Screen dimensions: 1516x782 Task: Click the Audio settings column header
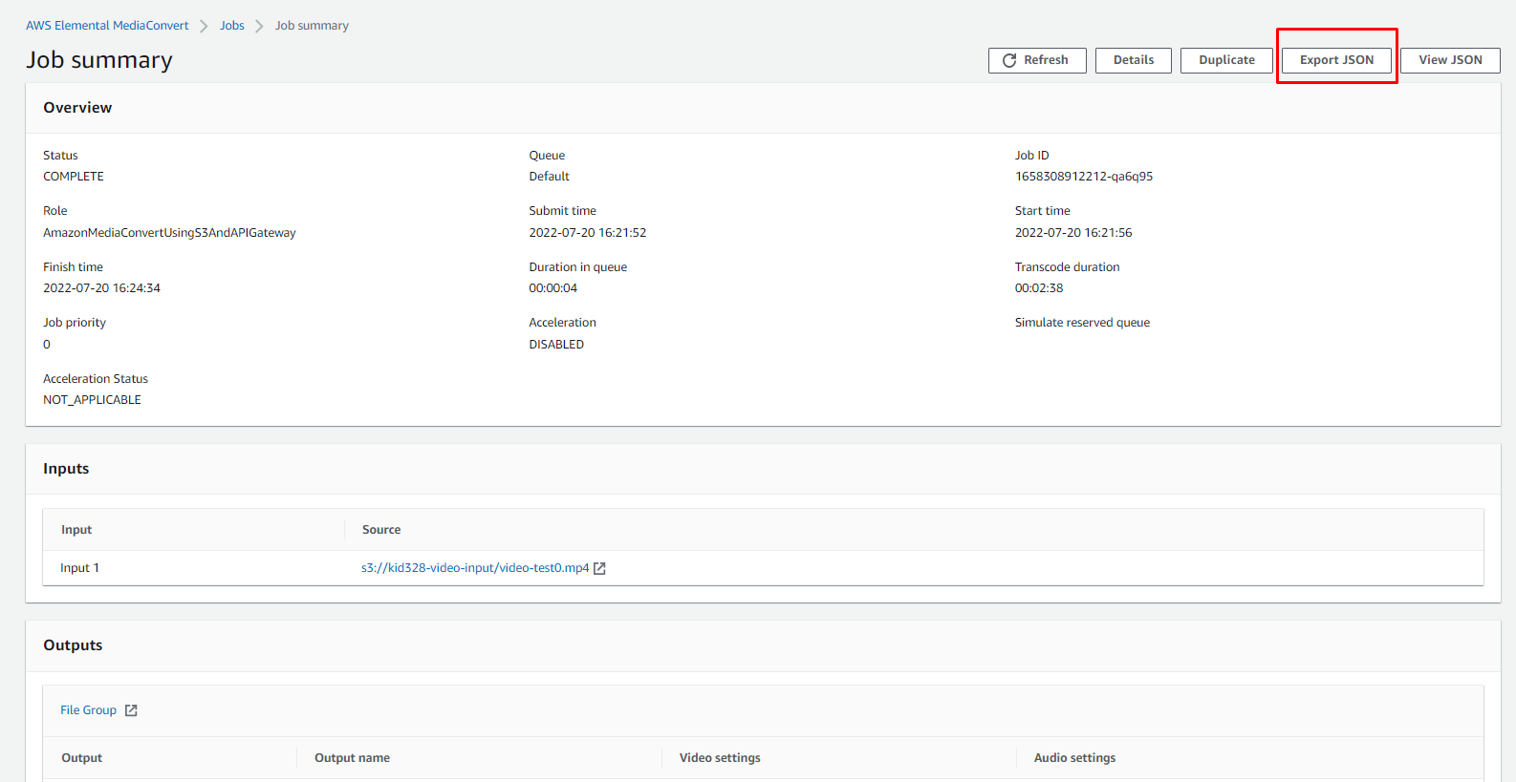point(1074,758)
